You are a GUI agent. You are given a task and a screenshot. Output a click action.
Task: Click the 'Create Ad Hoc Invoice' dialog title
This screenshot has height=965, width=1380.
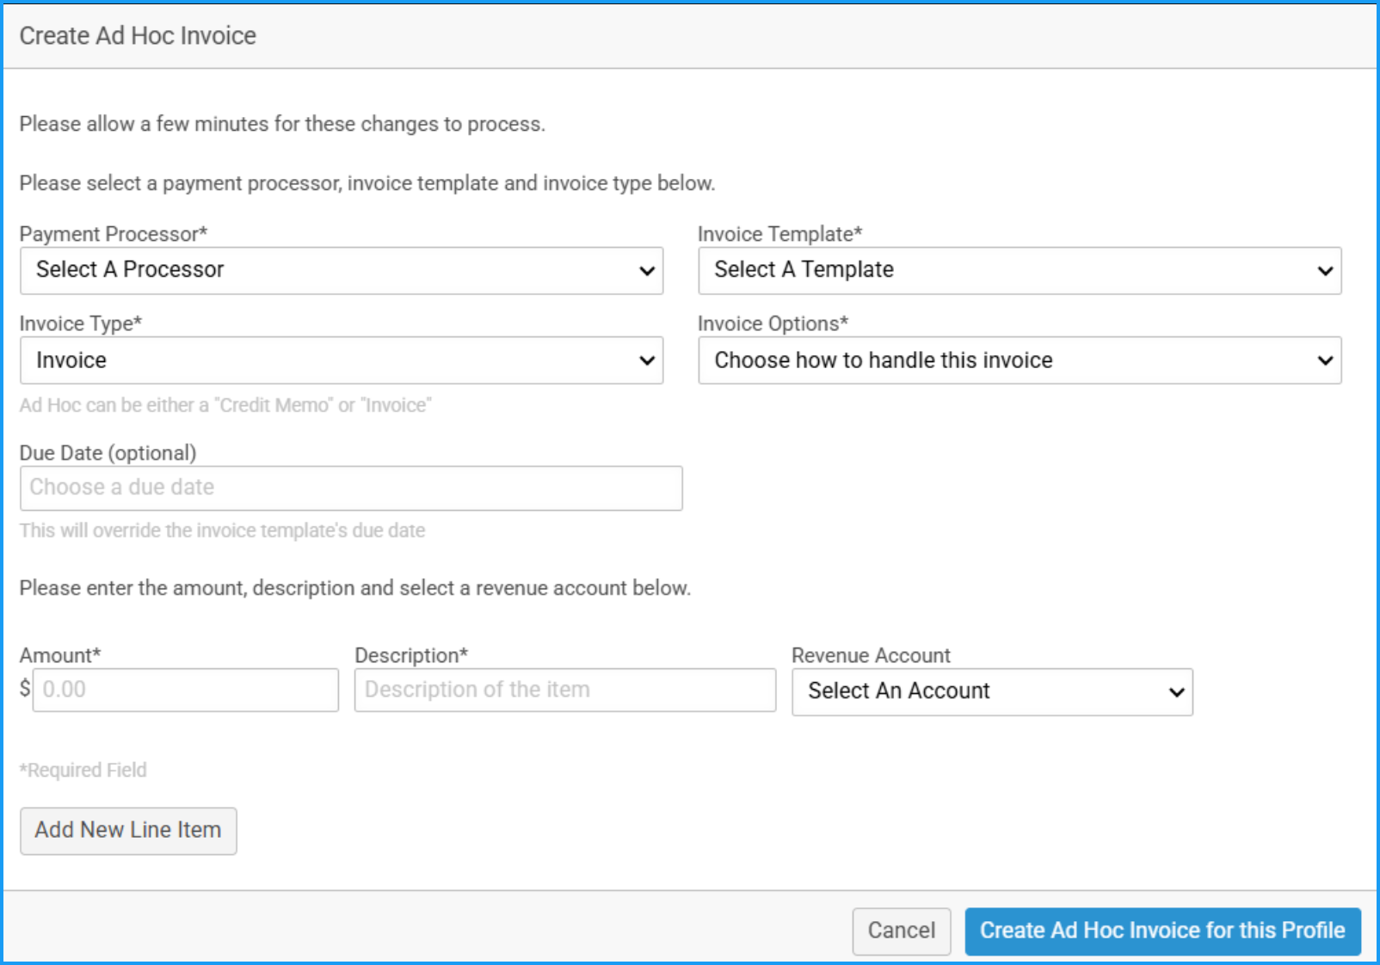(138, 35)
